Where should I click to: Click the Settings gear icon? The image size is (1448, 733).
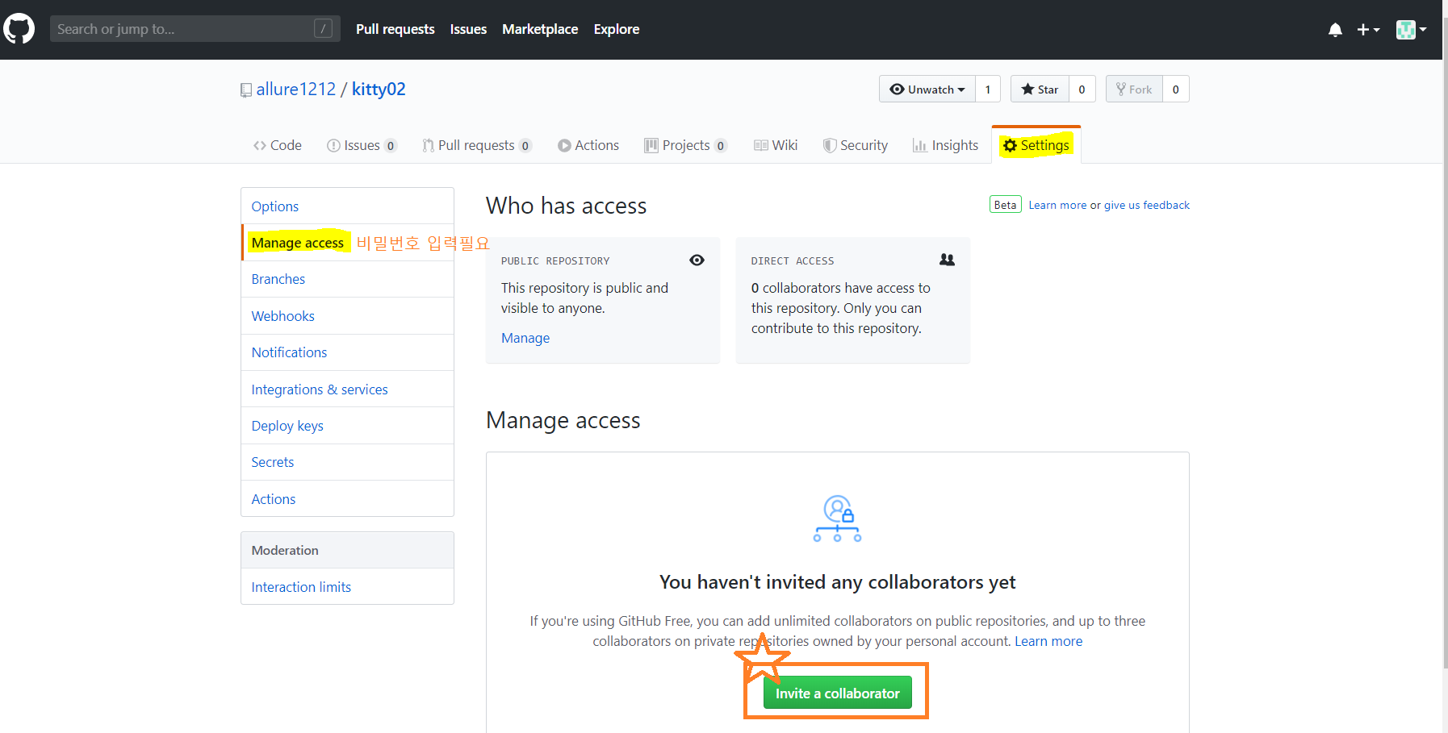(x=1010, y=146)
